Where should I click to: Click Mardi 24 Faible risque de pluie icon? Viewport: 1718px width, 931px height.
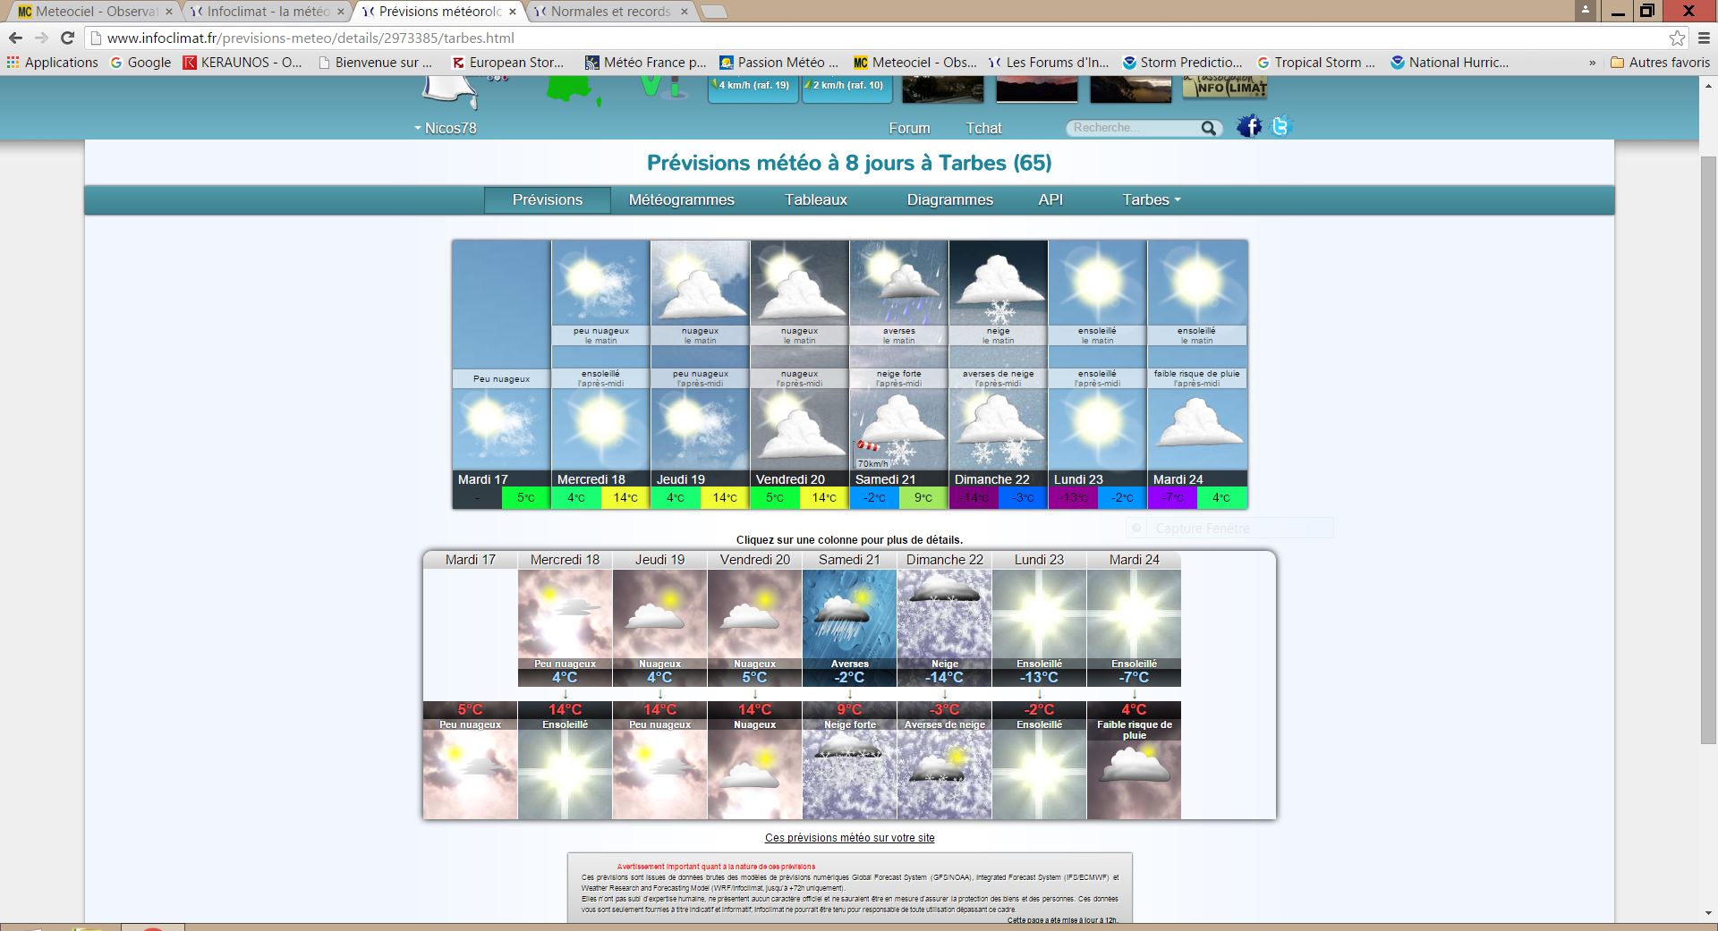(x=1134, y=778)
